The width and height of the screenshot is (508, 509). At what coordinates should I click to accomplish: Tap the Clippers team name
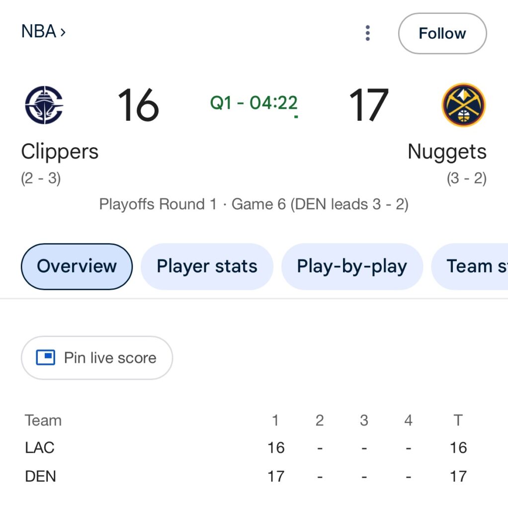pos(60,152)
